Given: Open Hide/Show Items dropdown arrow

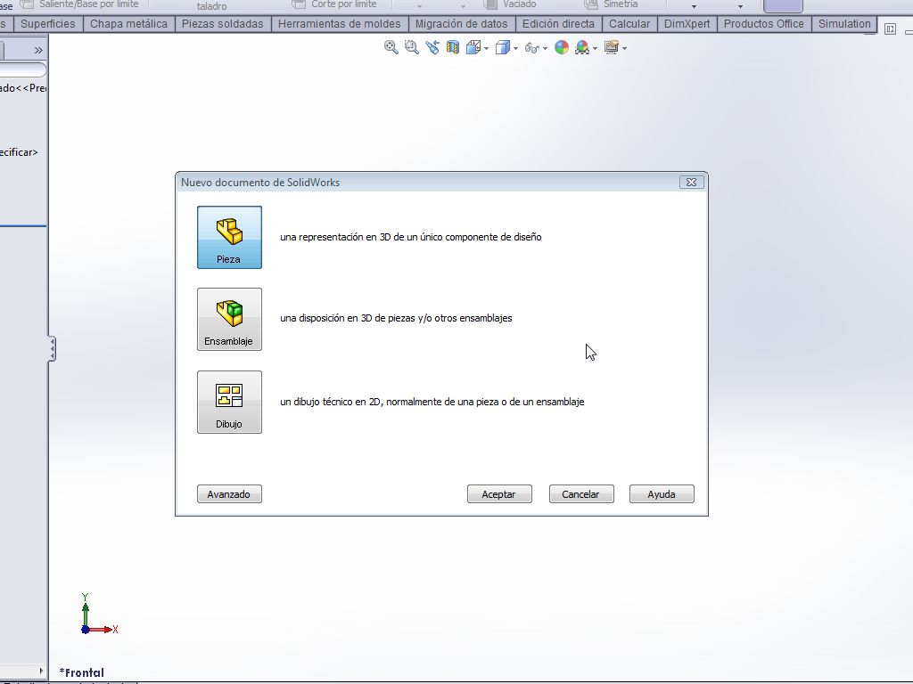Looking at the screenshot, I should click(545, 48).
